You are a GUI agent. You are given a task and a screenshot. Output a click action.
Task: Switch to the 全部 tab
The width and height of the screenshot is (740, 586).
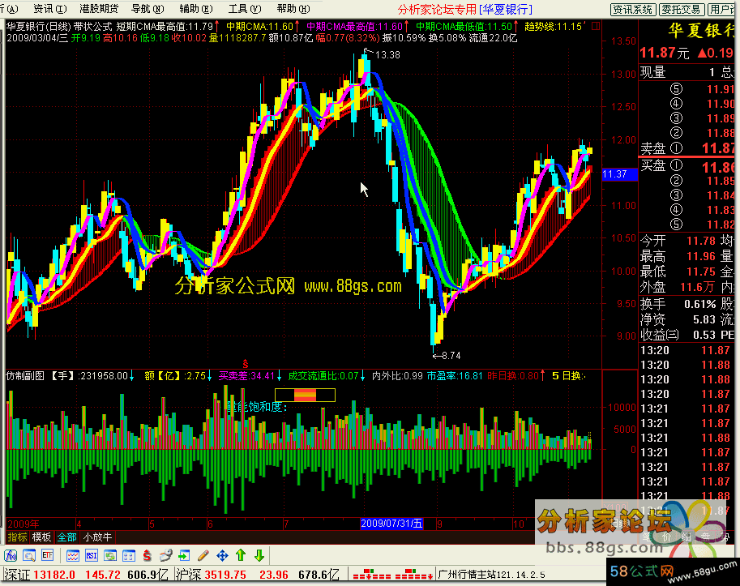click(x=66, y=537)
